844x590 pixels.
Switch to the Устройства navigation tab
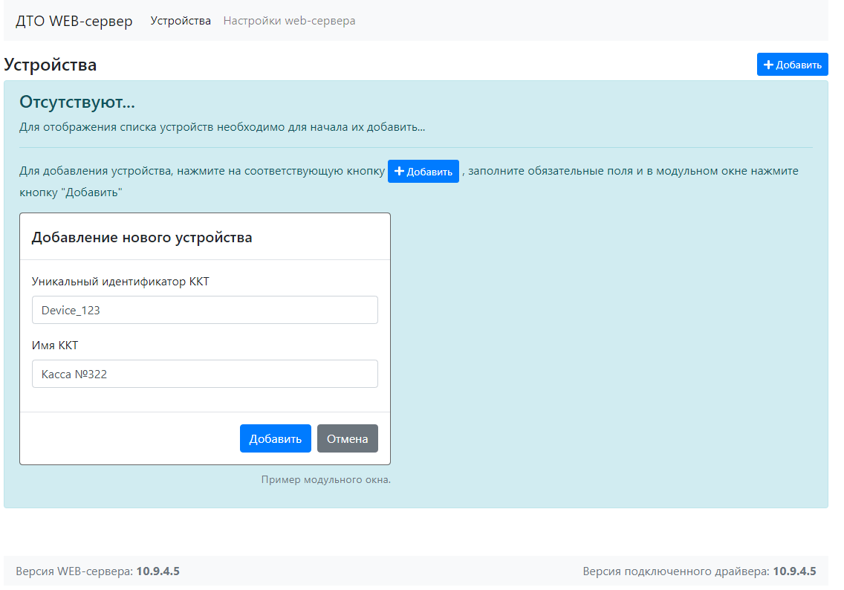pos(181,21)
